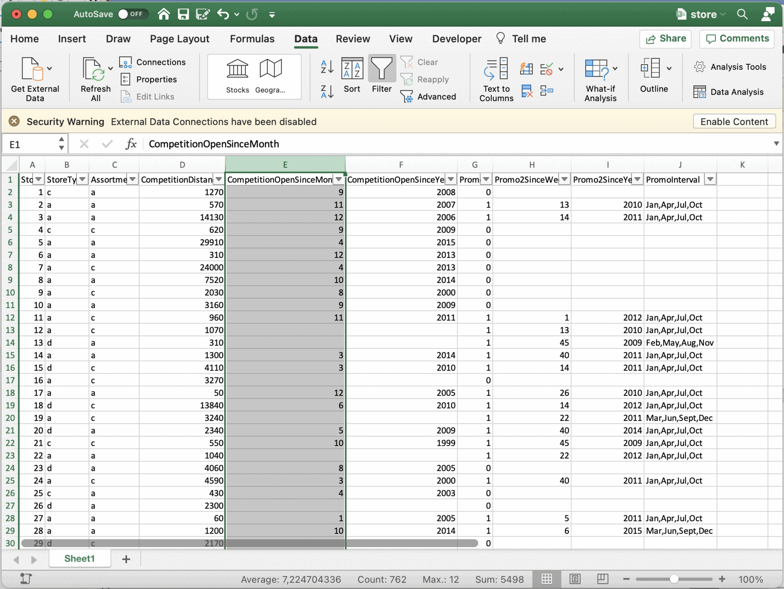Sort descending Z to A

pyautogui.click(x=327, y=92)
